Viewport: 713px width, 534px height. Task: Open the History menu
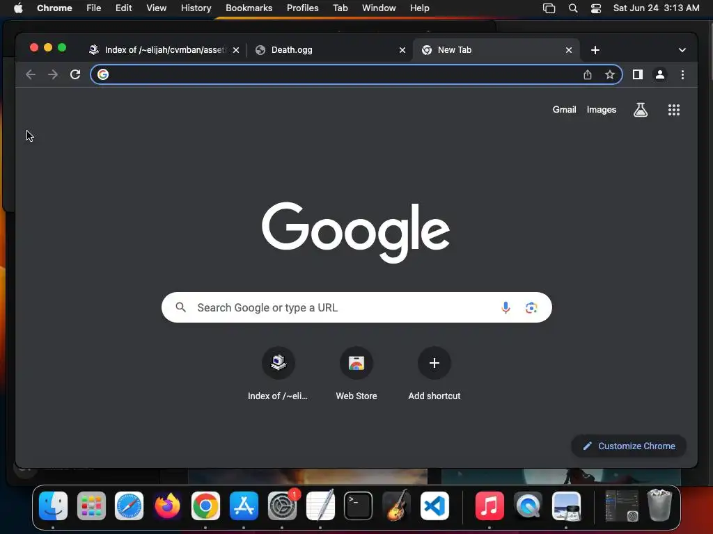[196, 8]
